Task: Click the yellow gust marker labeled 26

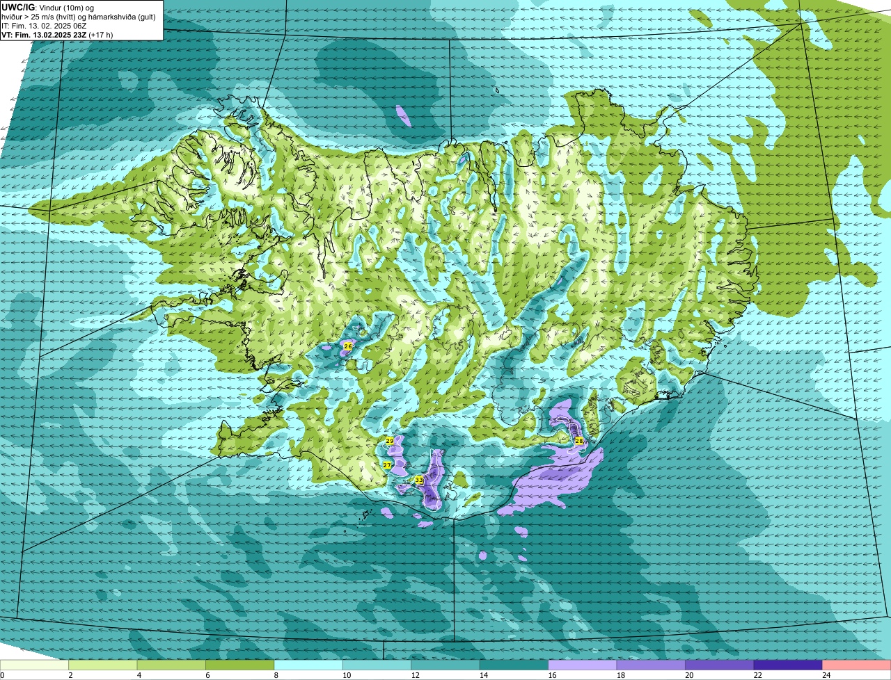Action: [348, 346]
